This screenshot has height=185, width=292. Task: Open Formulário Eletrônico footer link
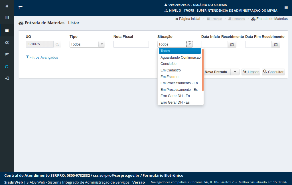point(163,176)
